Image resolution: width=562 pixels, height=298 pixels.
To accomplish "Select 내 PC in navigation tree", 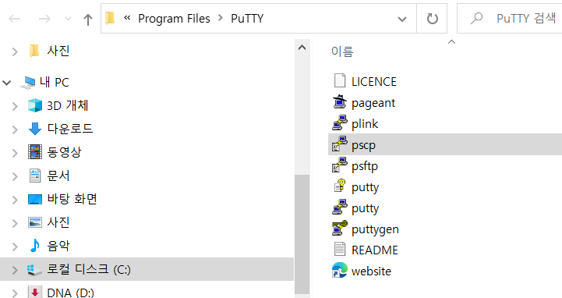I will coord(54,82).
